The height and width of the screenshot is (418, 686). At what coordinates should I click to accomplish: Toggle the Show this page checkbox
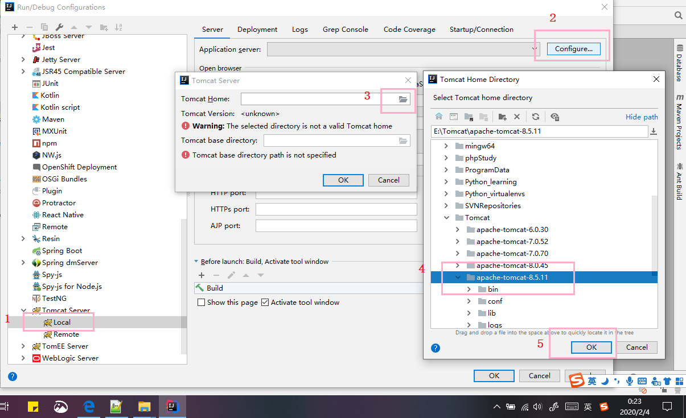(201, 303)
